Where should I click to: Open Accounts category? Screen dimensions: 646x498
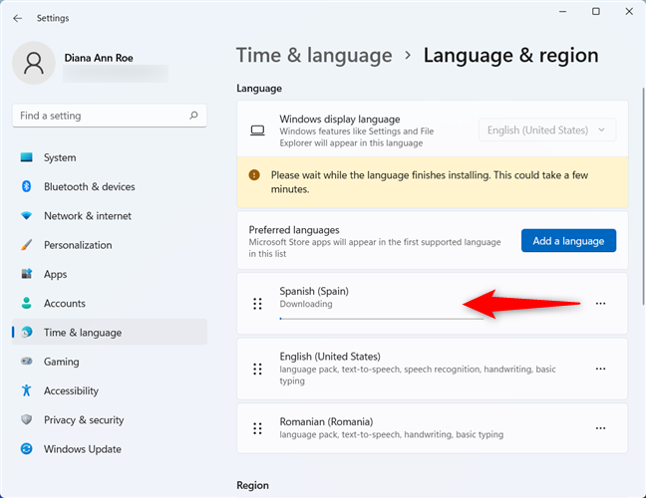click(x=110, y=303)
